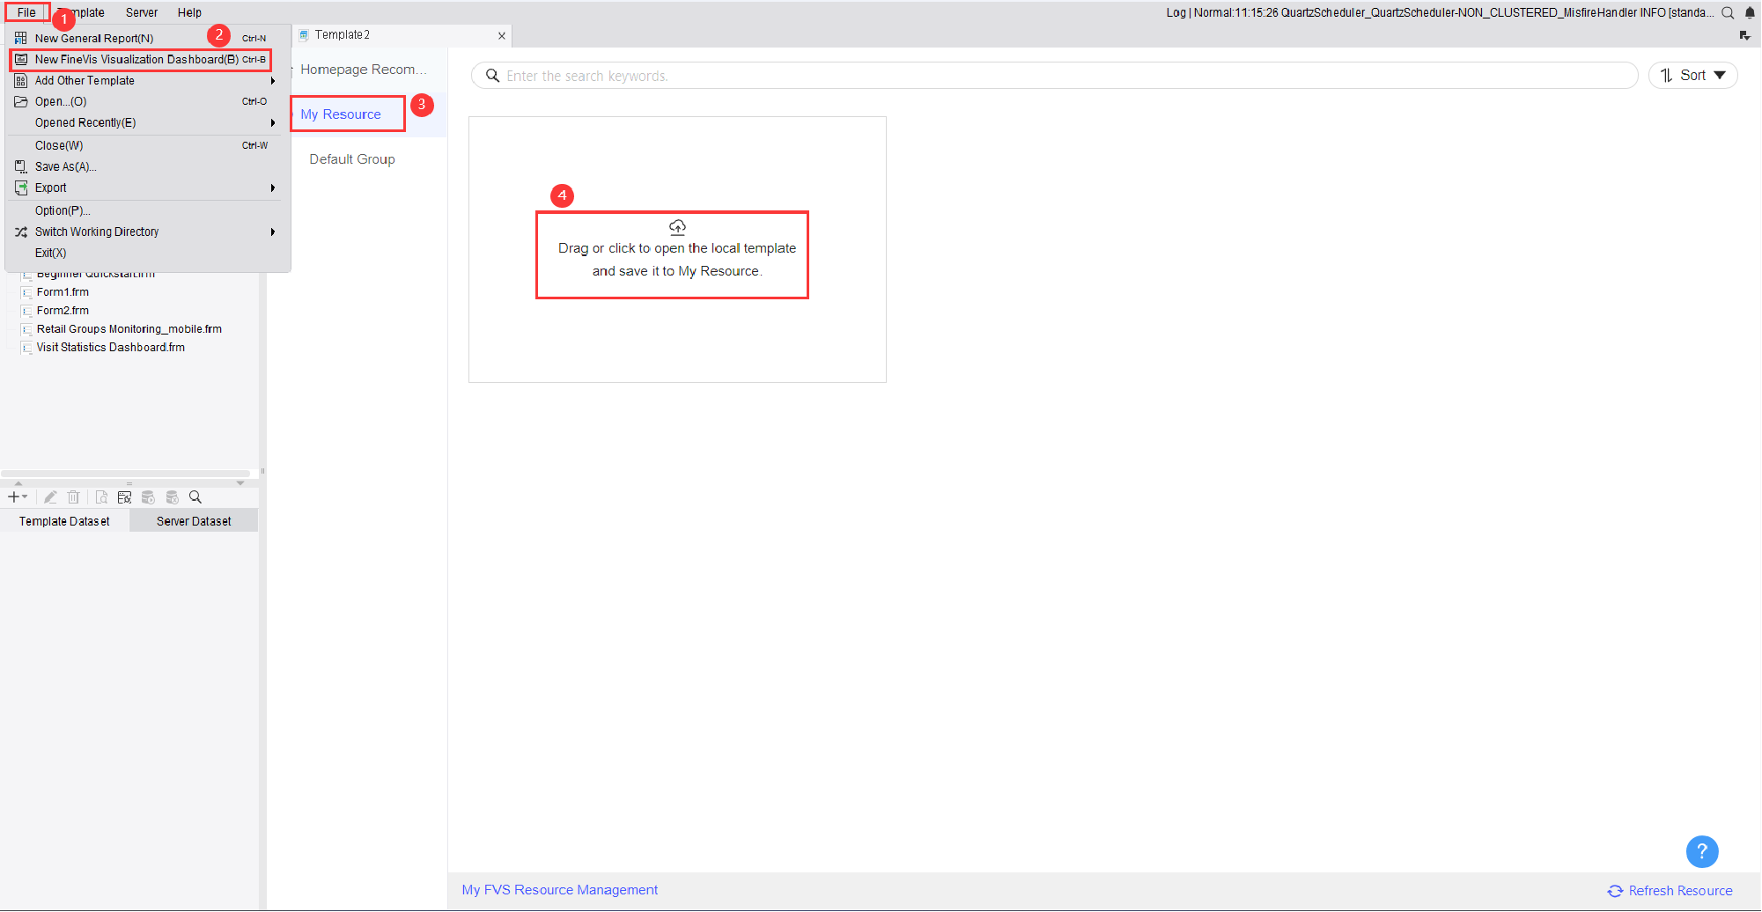
Task: Open the blue help question-mark button
Action: tap(1702, 851)
